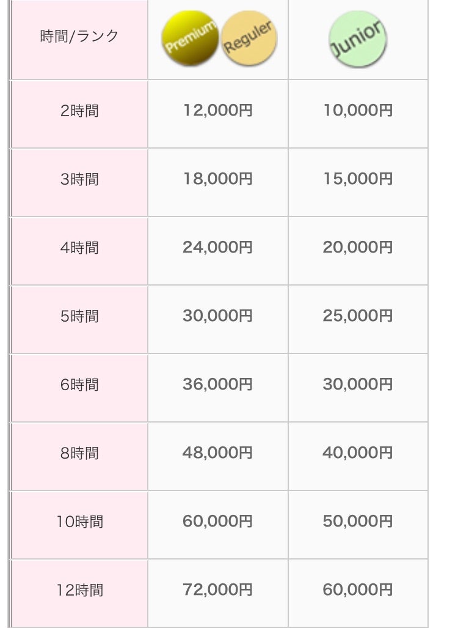The image size is (458, 628).
Task: Select the 10時間 row label
Action: click(x=79, y=522)
